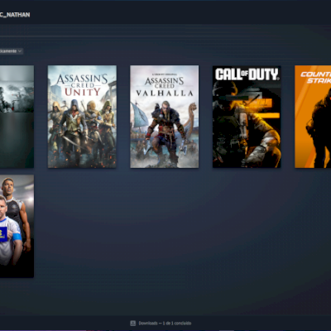Expand the alphabetical sort order dropdown
Image resolution: width=331 pixels, height=331 pixels.
(12, 51)
